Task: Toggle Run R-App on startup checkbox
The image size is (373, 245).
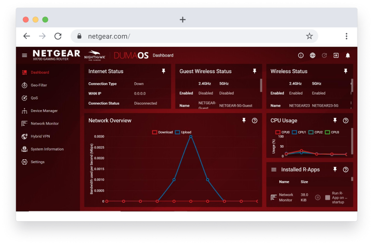Action: pos(328,197)
